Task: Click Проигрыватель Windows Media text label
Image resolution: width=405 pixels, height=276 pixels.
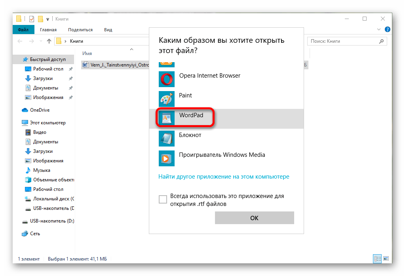Action: (222, 155)
